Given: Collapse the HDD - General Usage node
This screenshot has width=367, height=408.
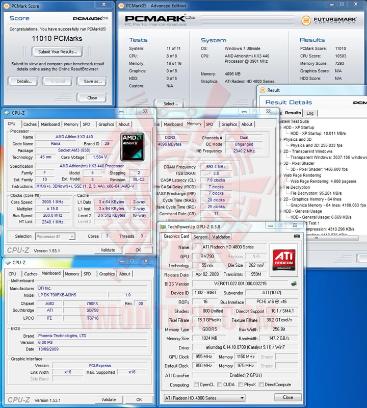Looking at the screenshot, I should pos(280,211).
